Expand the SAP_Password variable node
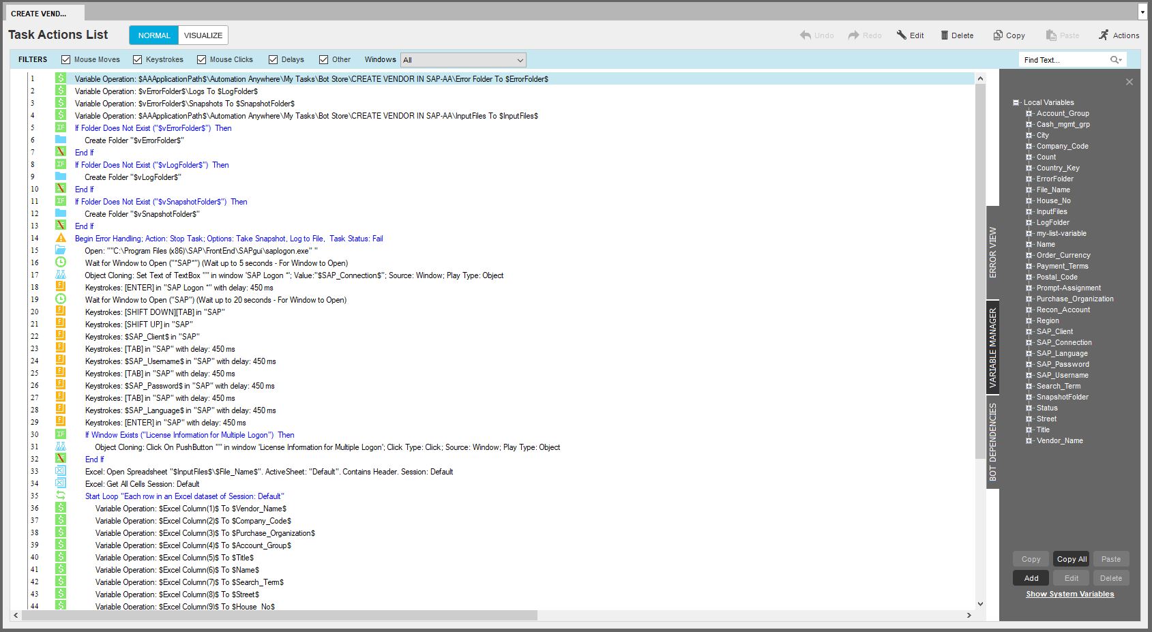Viewport: 1152px width, 632px height. [1029, 364]
